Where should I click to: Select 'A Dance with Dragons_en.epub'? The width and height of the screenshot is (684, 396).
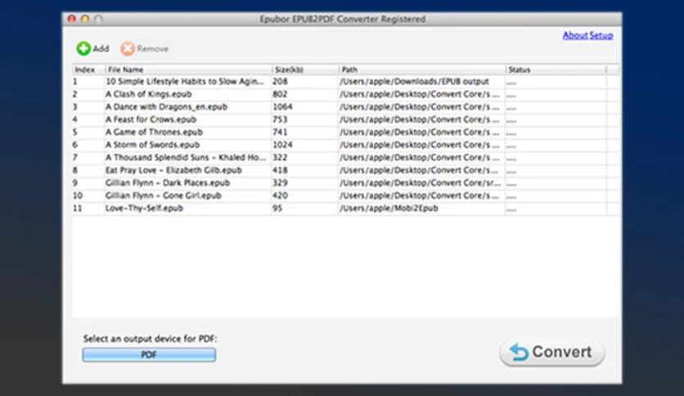(166, 107)
